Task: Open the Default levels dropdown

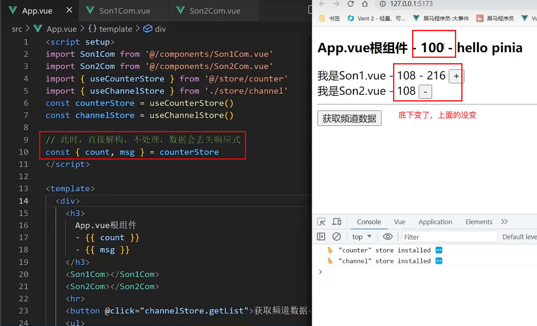Action: tap(519, 237)
